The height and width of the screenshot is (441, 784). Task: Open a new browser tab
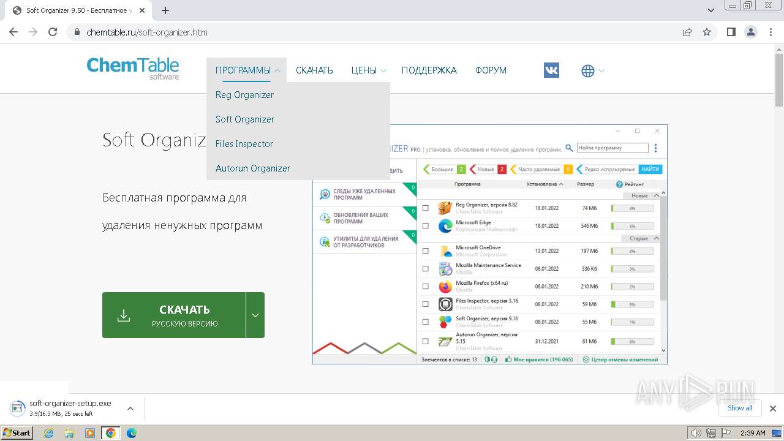pos(165,10)
